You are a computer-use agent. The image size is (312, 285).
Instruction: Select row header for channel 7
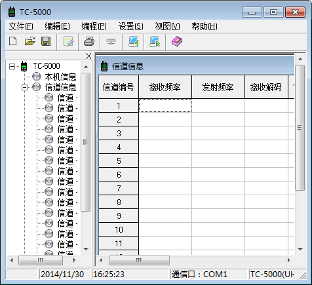[x=119, y=188]
